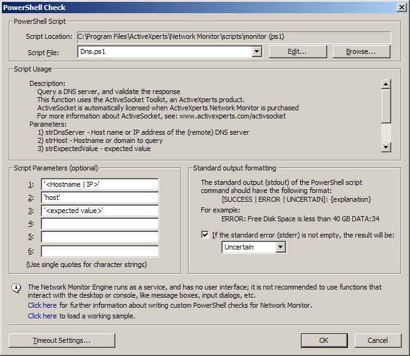Click Script Usage scroll down arrow

click(386, 147)
